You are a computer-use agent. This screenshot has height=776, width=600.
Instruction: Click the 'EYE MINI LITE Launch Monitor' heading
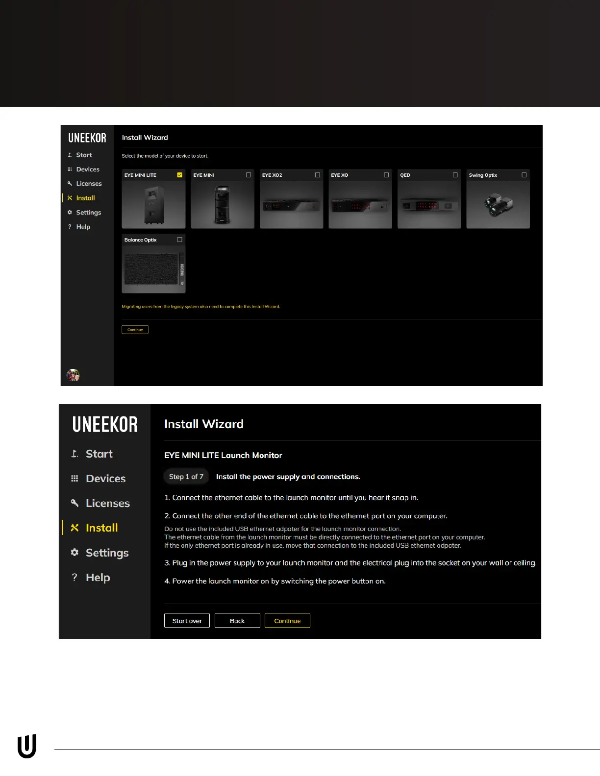point(223,455)
